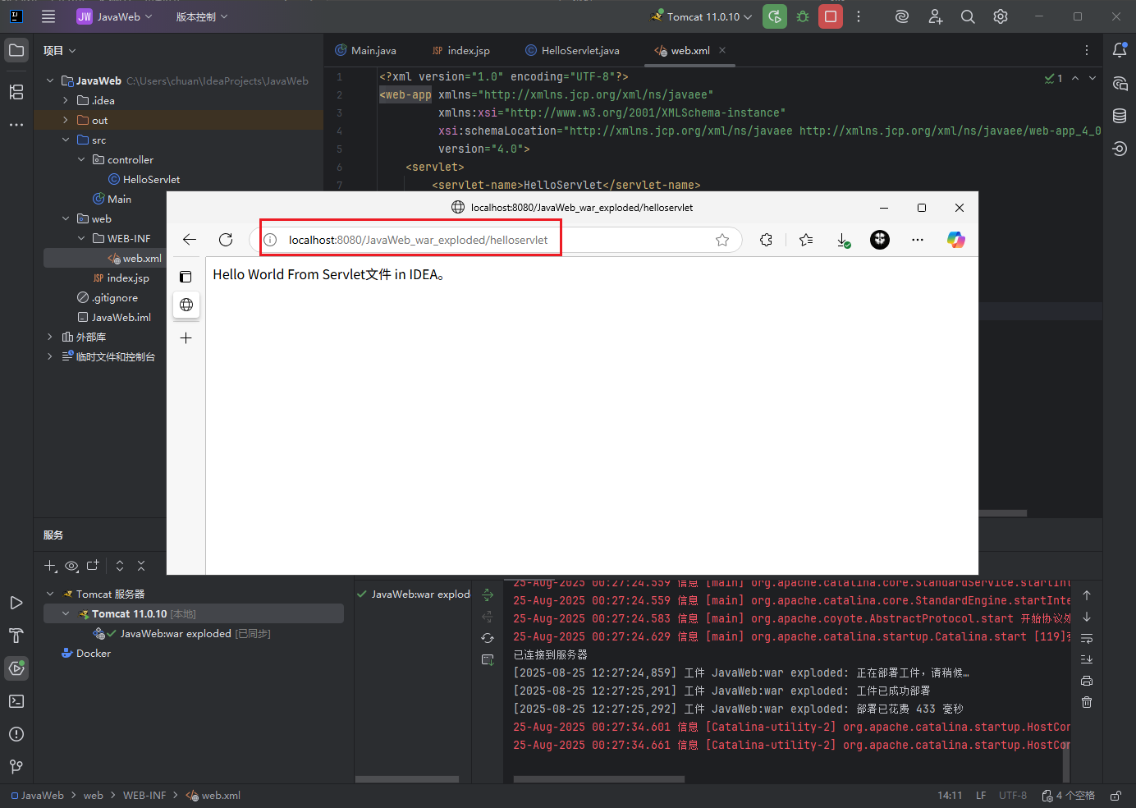Collapse the WEB-INF folder
This screenshot has height=808, width=1136.
click(x=81, y=238)
